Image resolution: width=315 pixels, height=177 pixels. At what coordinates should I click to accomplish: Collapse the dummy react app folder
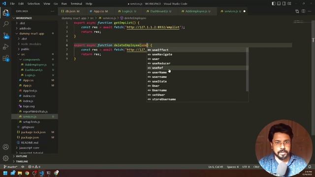point(31,33)
